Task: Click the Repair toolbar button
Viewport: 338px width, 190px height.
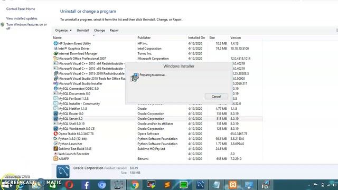Action: [114, 31]
